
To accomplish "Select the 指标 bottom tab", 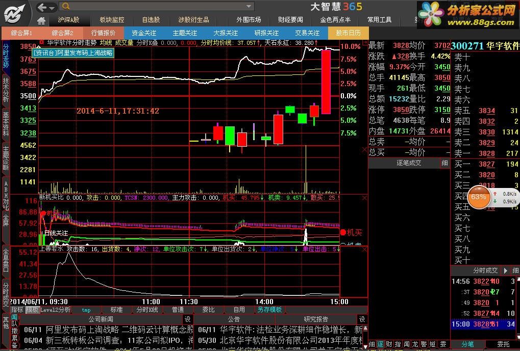I will tap(17, 310).
